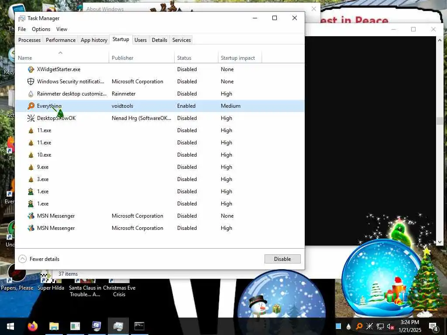Switch to the Users tab
447x335 pixels.
click(x=141, y=40)
